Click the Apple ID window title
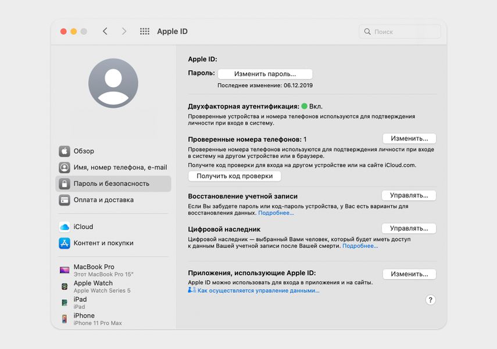The height and width of the screenshot is (349, 497). tap(172, 31)
